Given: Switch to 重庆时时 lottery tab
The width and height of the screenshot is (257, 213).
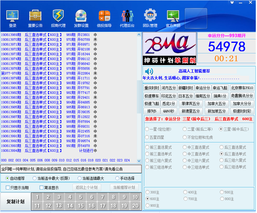Looking at the screenshot, I should 152,88.
